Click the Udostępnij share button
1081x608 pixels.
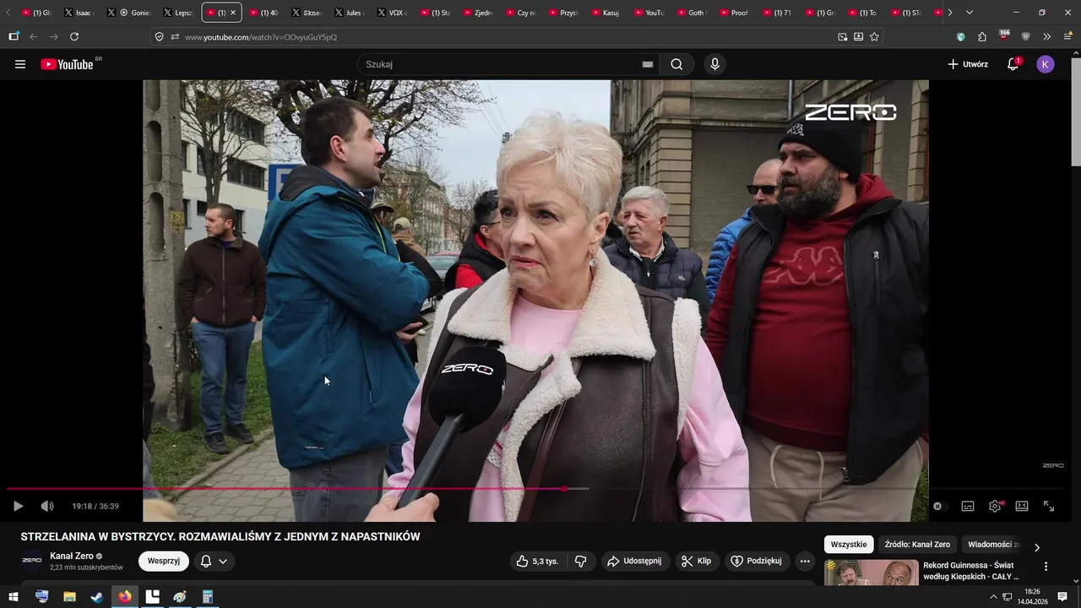pos(635,561)
